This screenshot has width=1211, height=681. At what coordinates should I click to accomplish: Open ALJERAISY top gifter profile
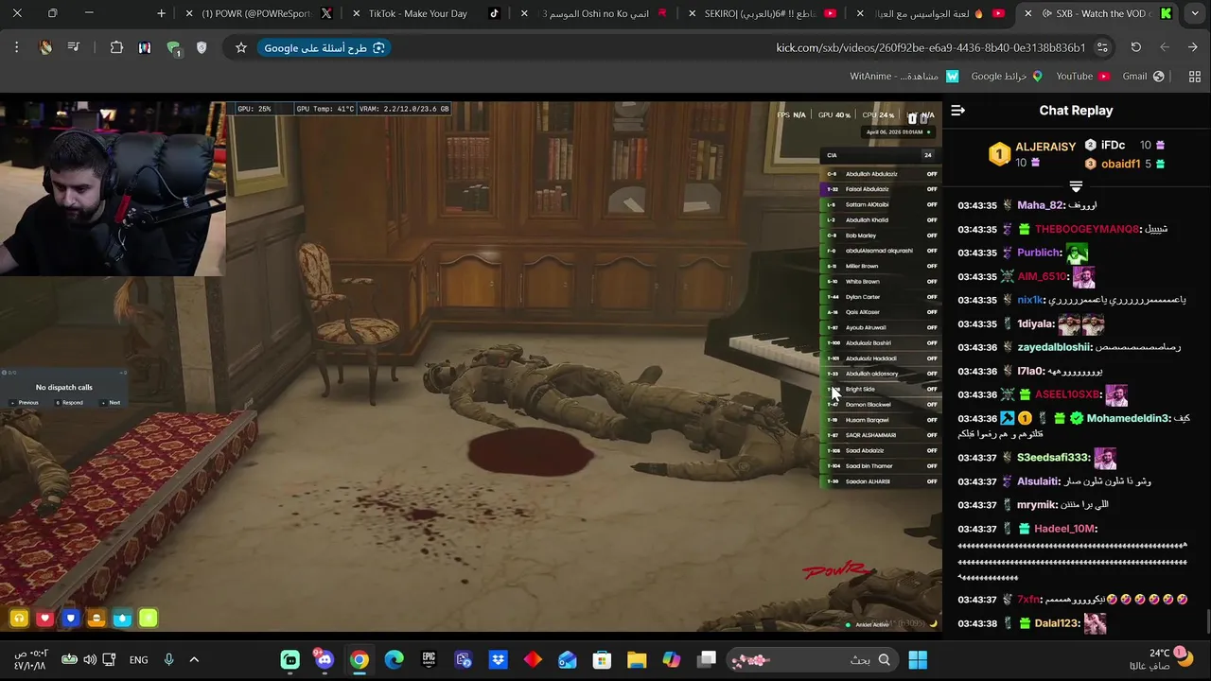click(x=1044, y=147)
